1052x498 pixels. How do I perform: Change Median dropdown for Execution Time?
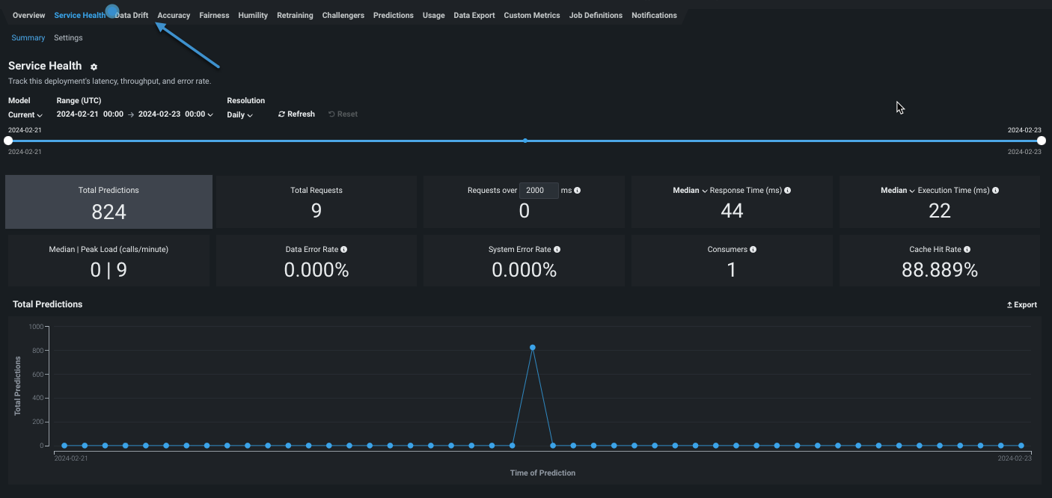(x=897, y=191)
